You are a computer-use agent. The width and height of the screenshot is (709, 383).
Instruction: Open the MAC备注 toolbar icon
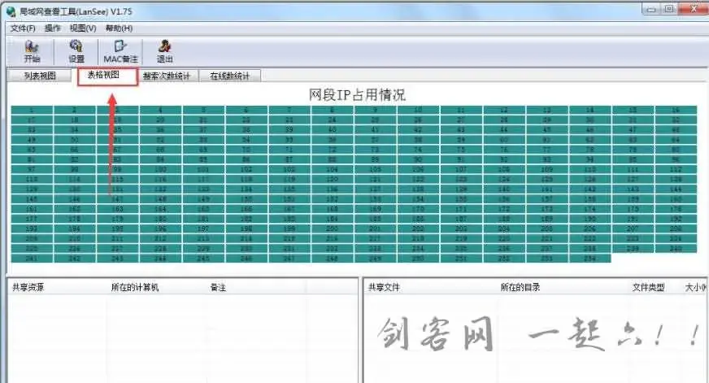click(120, 51)
